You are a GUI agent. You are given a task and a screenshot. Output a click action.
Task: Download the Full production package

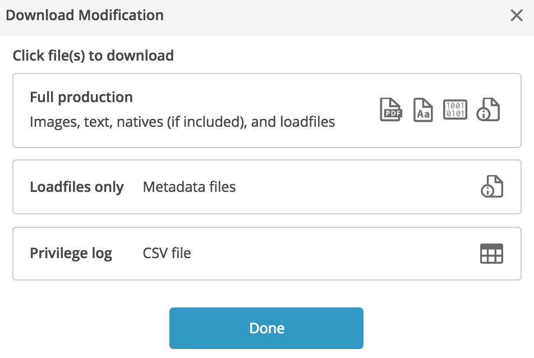[267, 111]
